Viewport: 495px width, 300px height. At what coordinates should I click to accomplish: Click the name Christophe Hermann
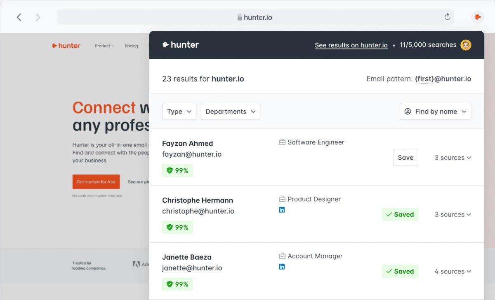tap(198, 200)
